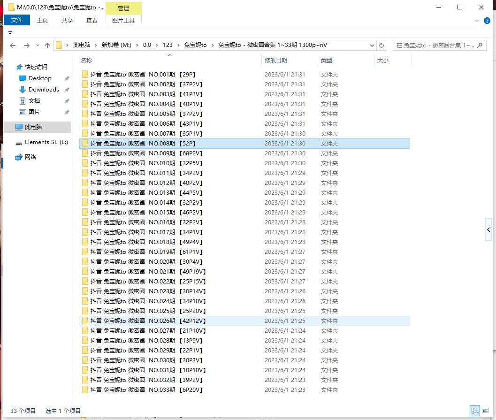The height and width of the screenshot is (420, 496).
Task: Click 新加卷 (M:) in the breadcrumb
Action: (x=116, y=45)
